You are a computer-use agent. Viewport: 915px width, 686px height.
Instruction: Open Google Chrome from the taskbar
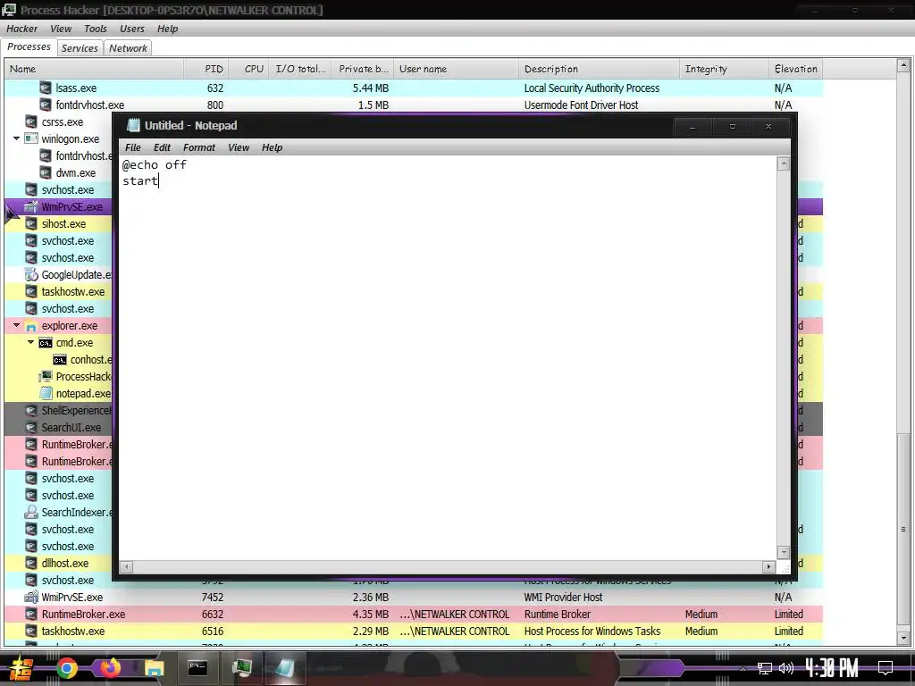(x=66, y=668)
